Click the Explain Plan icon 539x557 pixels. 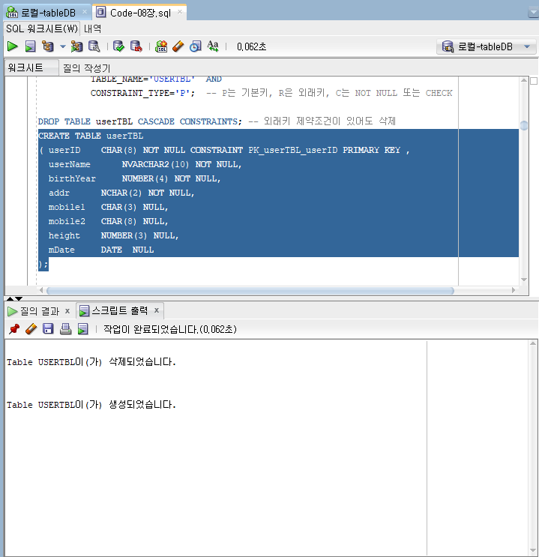pos(48,46)
